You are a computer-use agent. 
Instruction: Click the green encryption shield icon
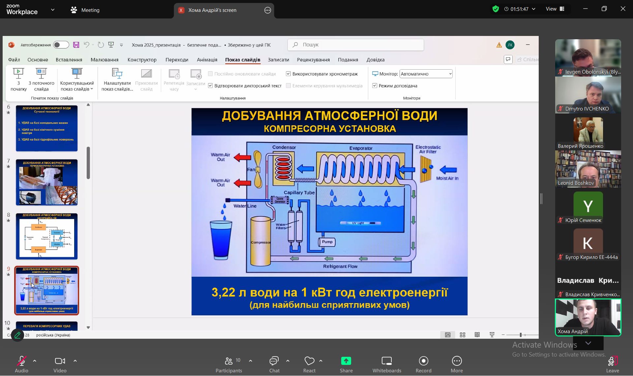[x=496, y=9]
